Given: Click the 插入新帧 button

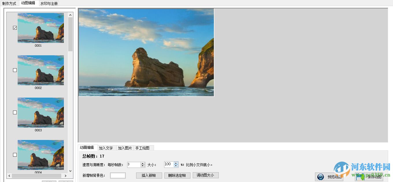Looking at the screenshot, I should pyautogui.click(x=149, y=175).
